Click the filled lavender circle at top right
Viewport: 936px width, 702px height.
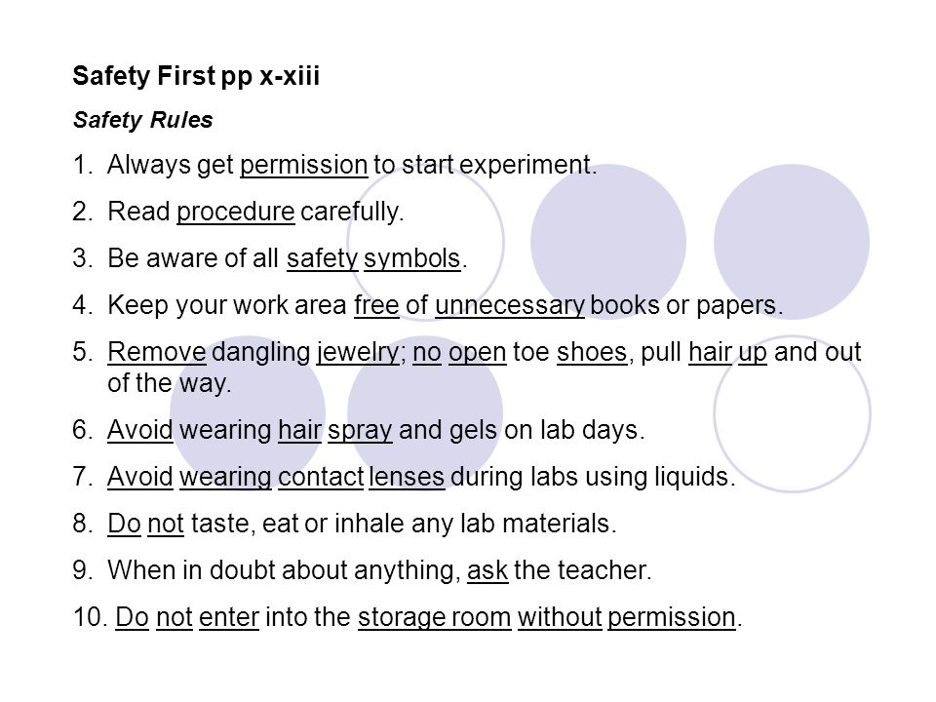(792, 242)
